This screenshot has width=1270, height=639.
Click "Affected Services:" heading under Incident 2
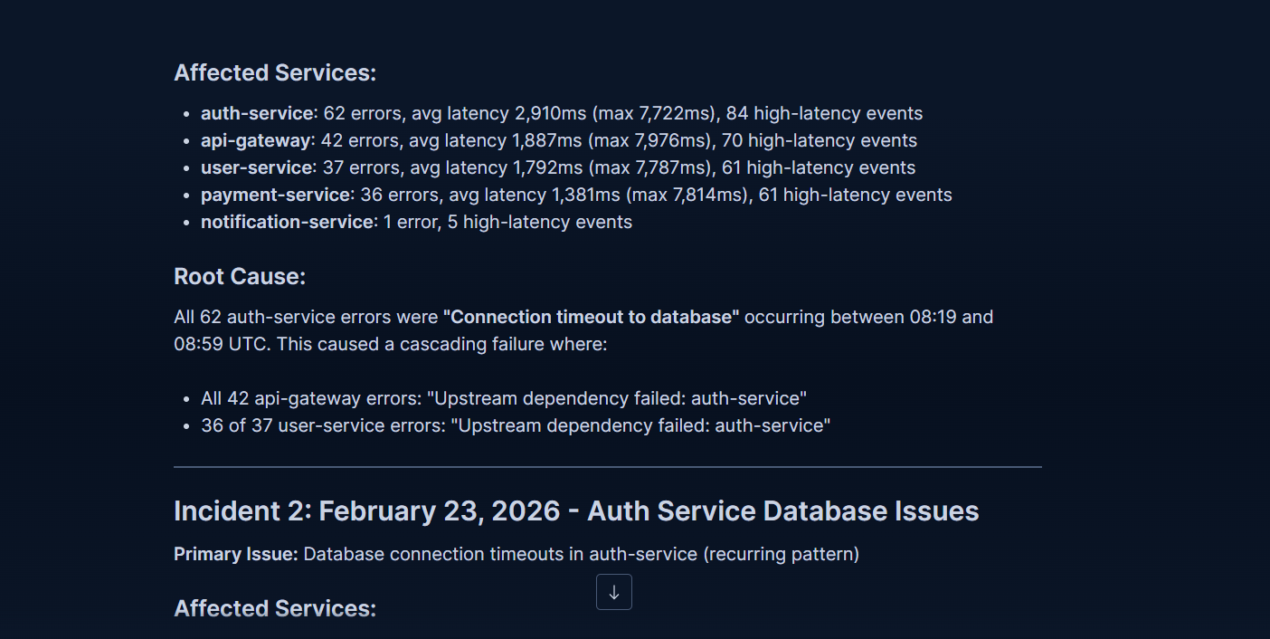pyautogui.click(x=275, y=609)
